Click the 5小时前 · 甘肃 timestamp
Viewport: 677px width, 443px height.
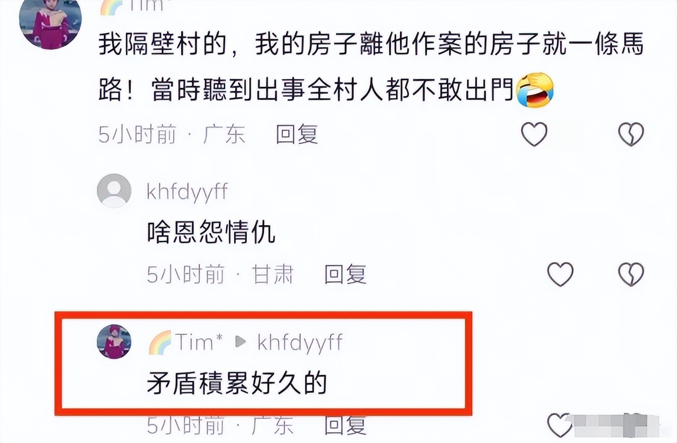[220, 274]
